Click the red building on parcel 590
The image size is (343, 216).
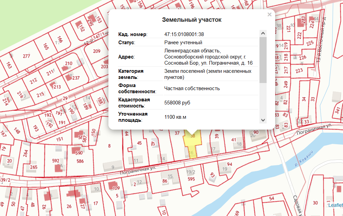[75, 151]
